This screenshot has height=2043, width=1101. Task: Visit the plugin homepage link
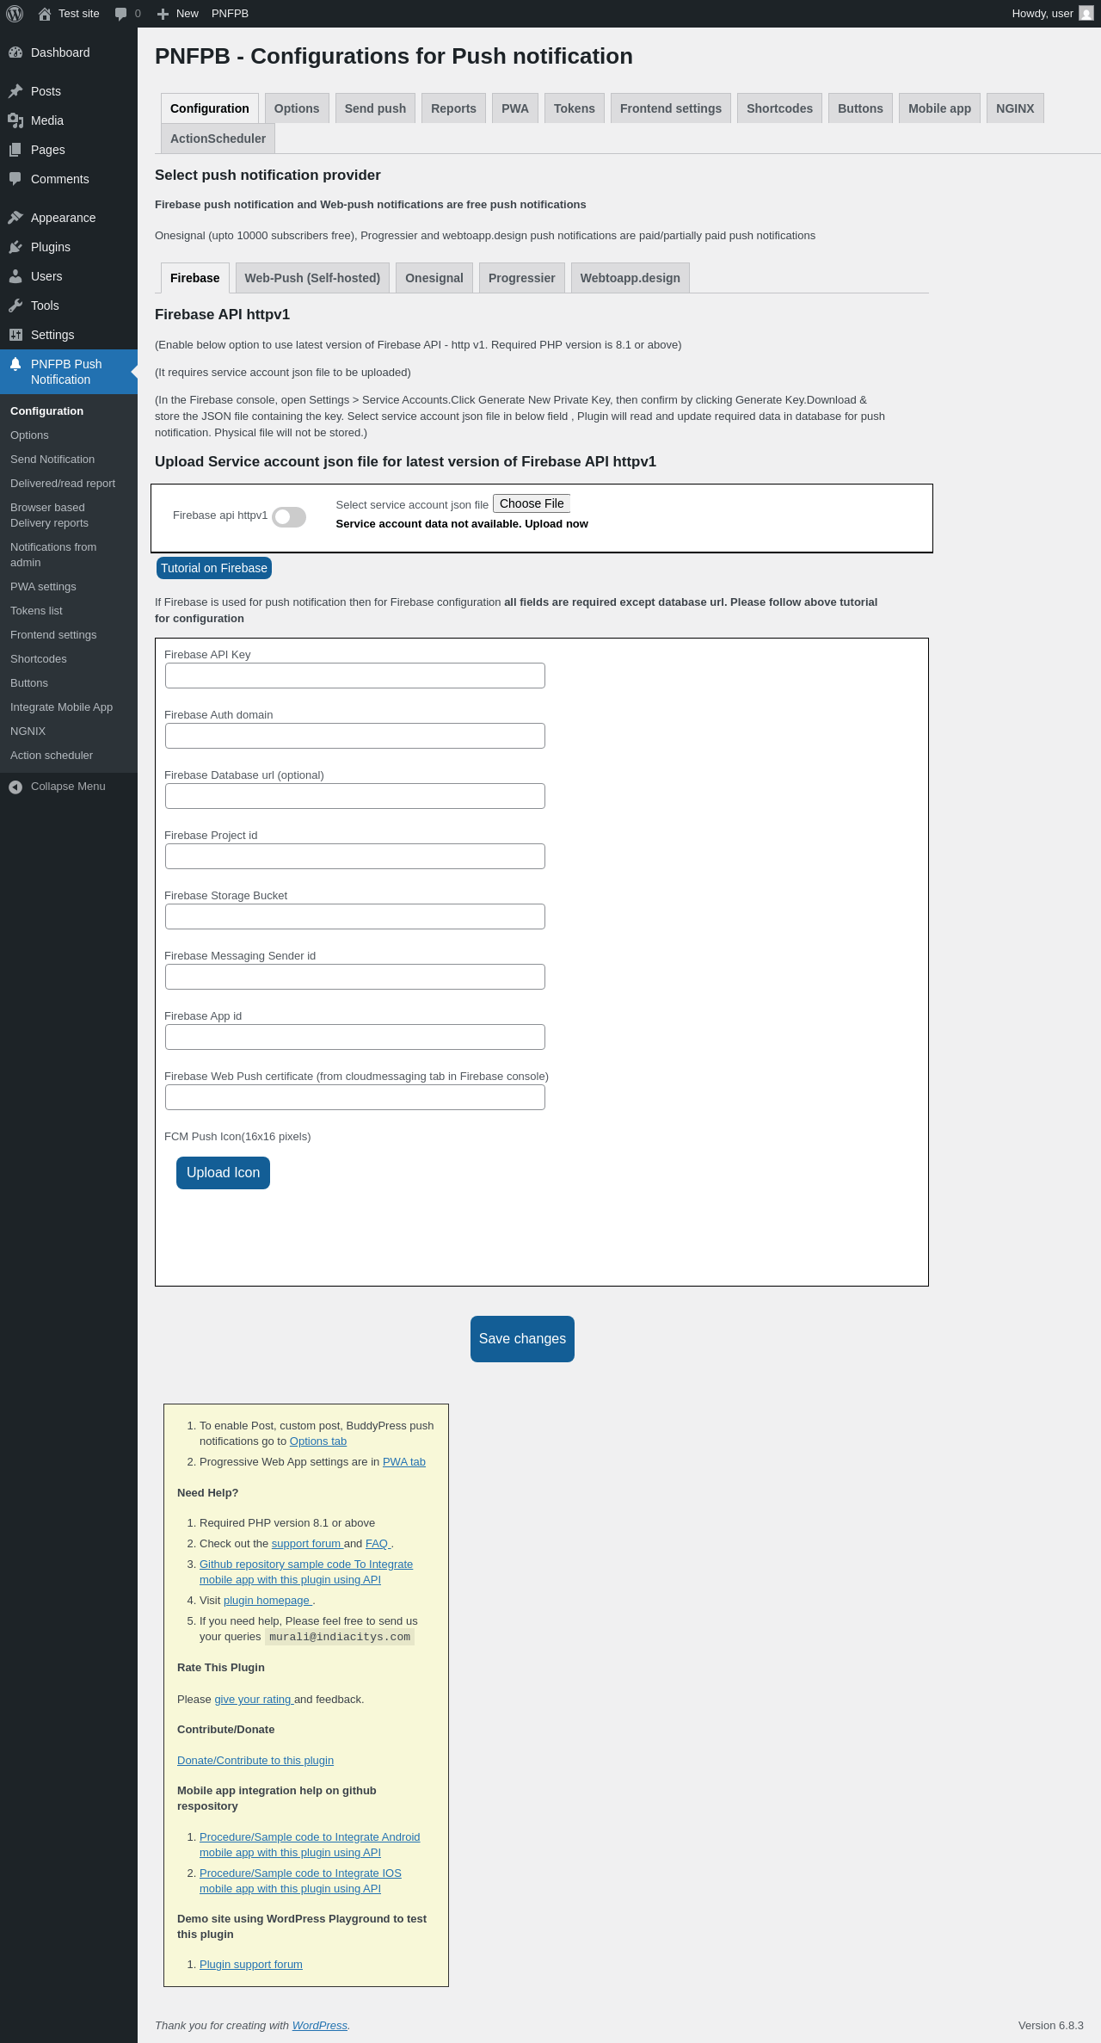tap(267, 1601)
